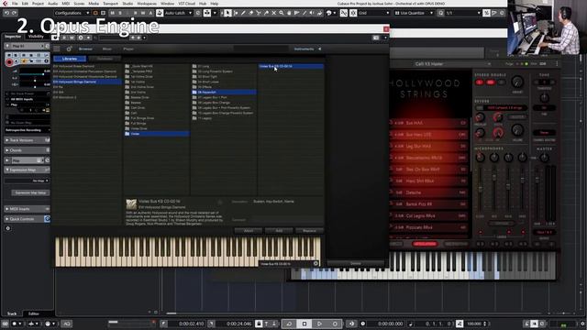This screenshot has width=587, height=330.
Task: Click the Violas instrument thumbnail image
Action: pos(131,203)
